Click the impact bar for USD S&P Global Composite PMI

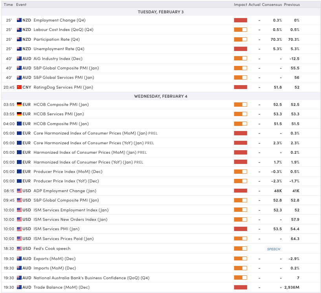click(x=240, y=200)
